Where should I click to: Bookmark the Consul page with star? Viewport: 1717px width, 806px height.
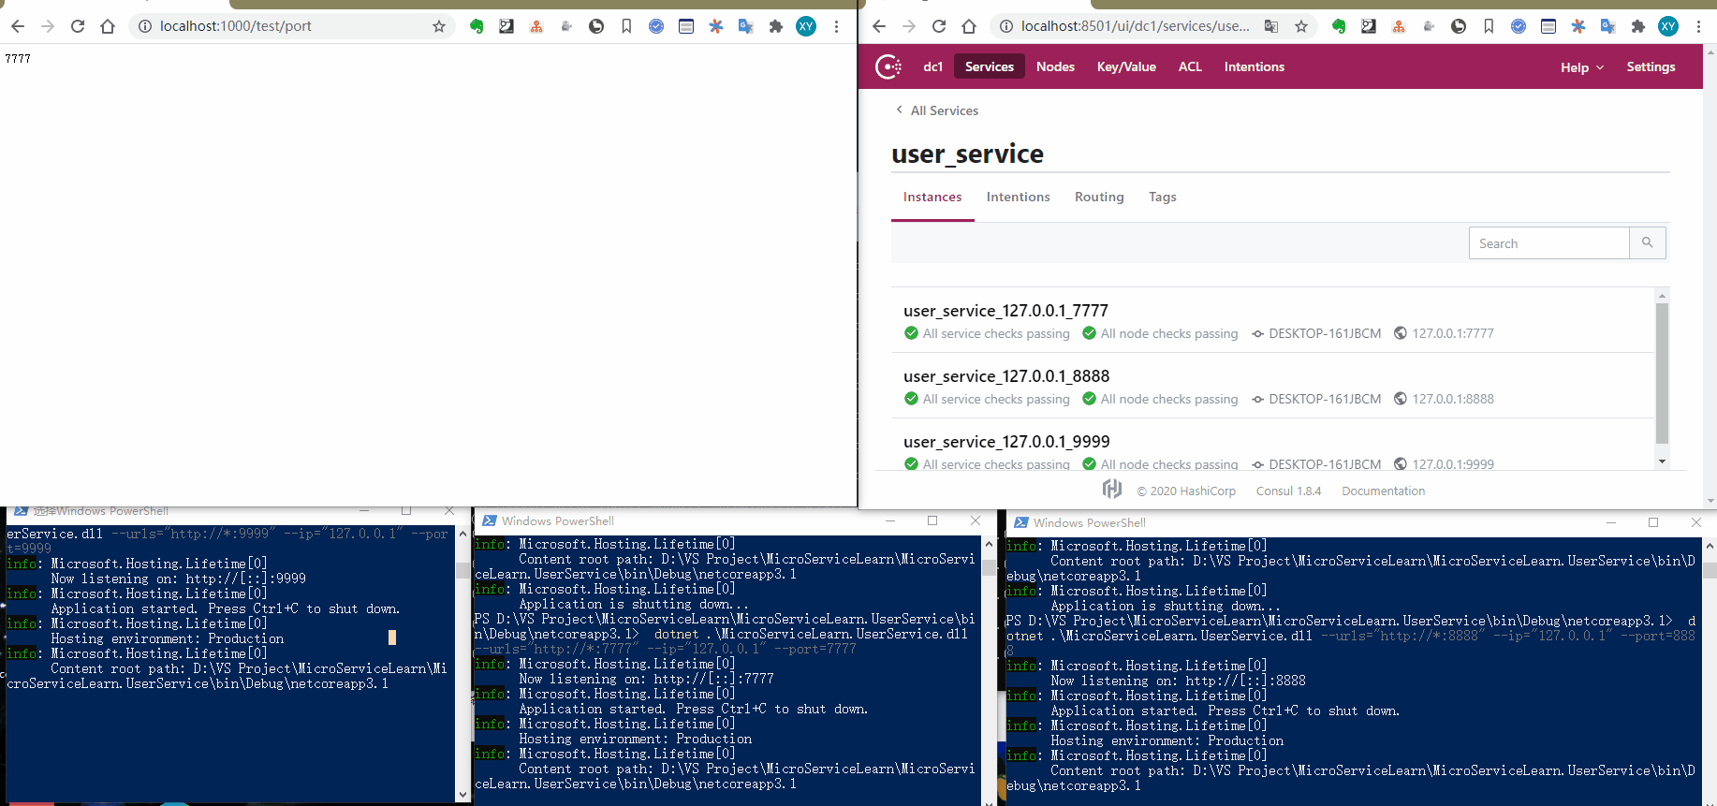tap(1301, 26)
